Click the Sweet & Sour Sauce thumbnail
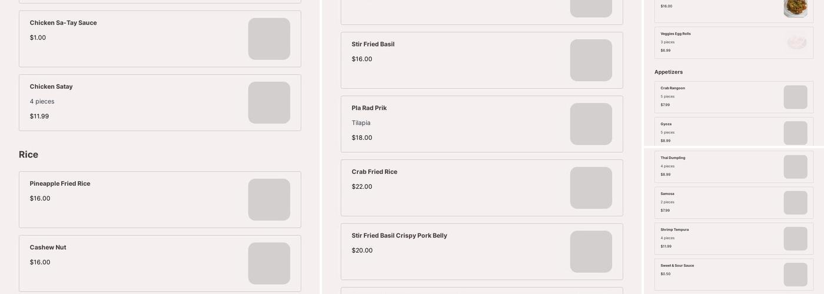 [795, 275]
